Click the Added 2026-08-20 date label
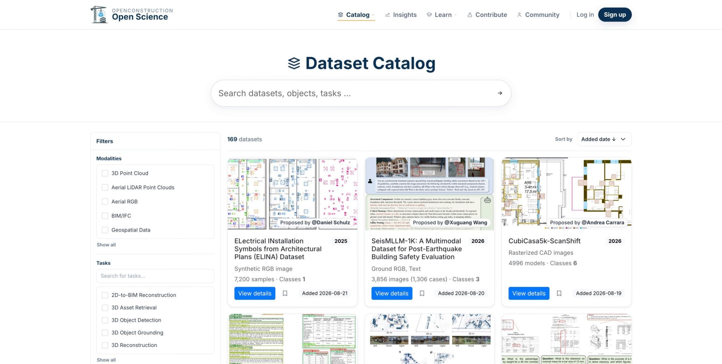 pyautogui.click(x=461, y=293)
